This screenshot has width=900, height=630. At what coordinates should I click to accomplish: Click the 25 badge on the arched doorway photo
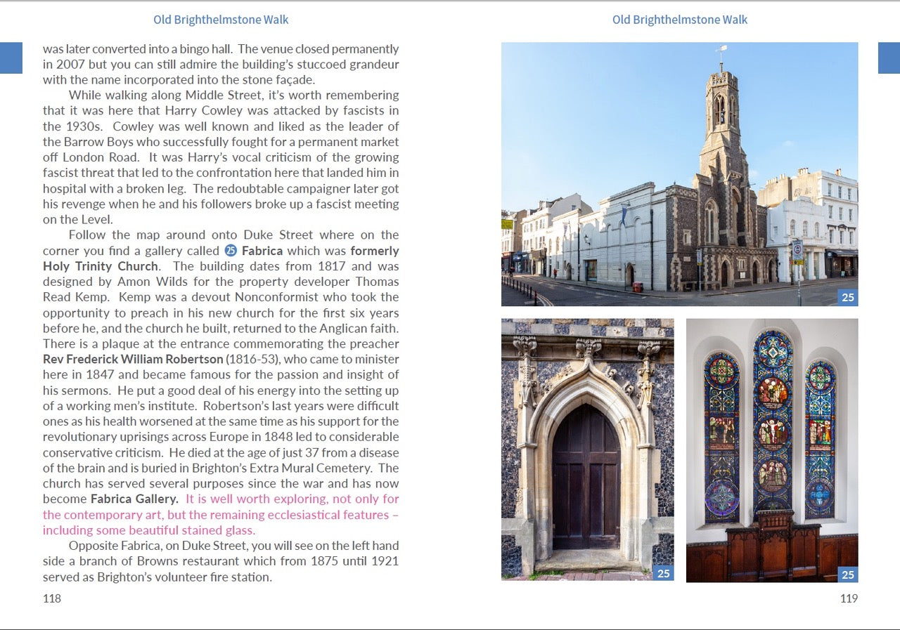(663, 574)
